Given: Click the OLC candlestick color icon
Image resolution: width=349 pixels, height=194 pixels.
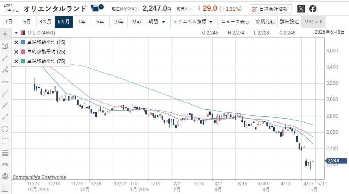Looking at the screenshot, I should [23, 33].
